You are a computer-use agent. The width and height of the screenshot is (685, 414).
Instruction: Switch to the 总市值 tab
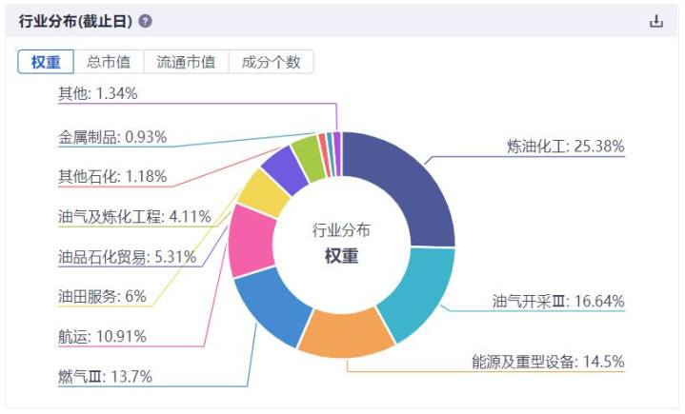click(109, 62)
